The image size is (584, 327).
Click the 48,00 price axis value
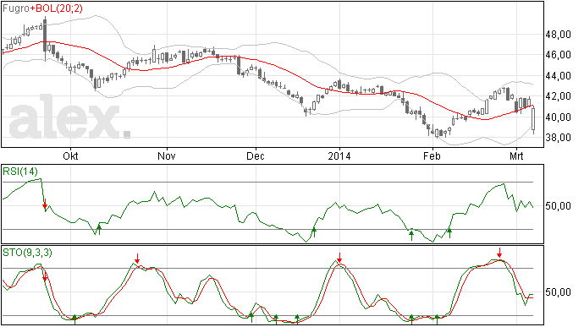coord(558,35)
